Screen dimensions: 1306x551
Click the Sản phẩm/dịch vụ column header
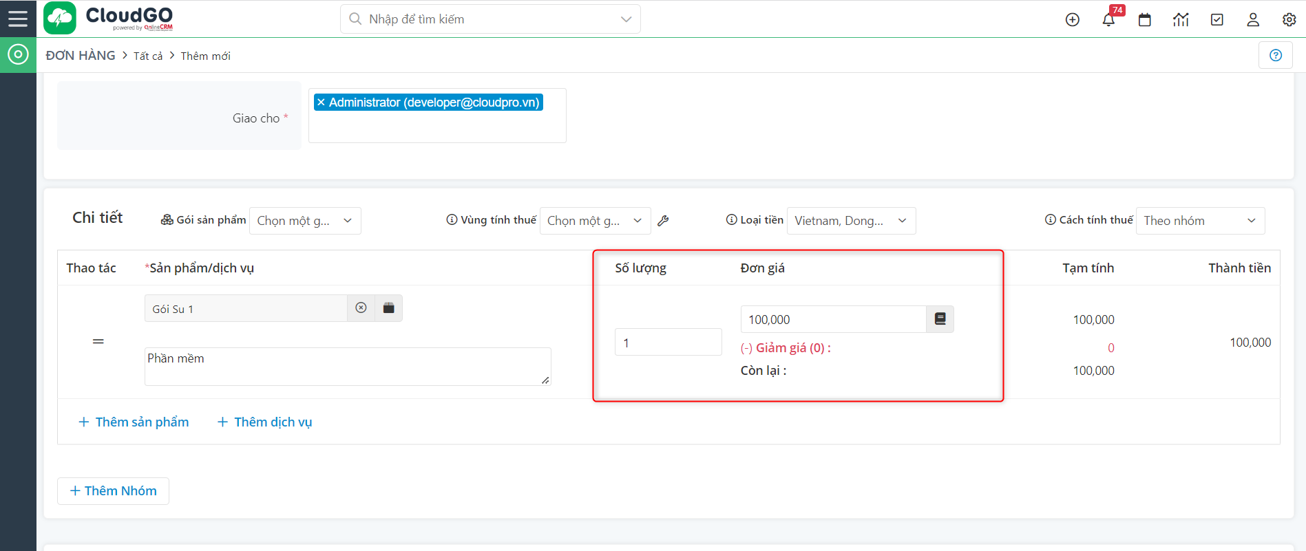coord(200,268)
